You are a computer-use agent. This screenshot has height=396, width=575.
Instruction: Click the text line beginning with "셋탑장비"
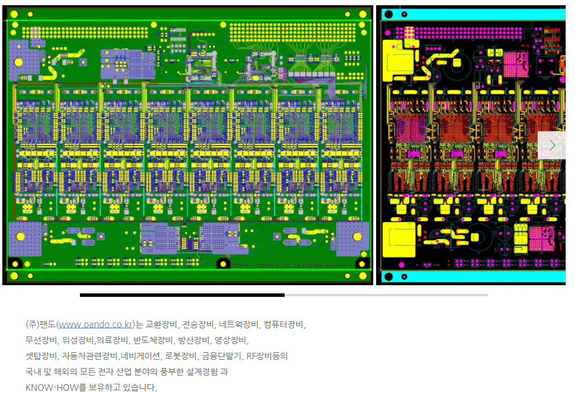click(x=156, y=356)
